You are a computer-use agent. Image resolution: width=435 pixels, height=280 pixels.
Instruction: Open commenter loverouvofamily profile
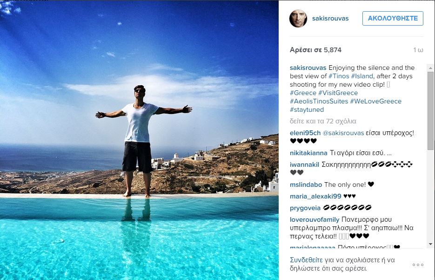click(x=315, y=220)
